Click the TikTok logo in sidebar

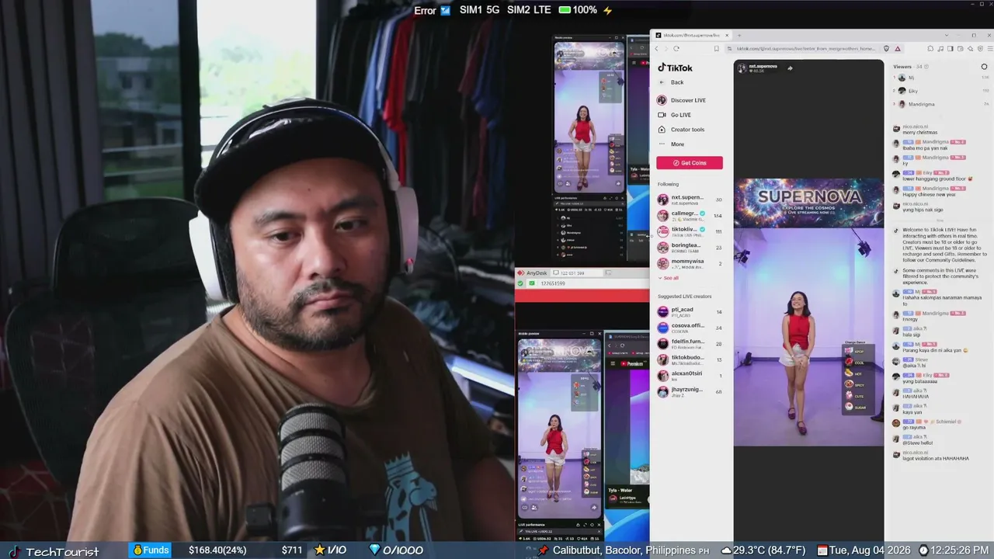point(675,68)
